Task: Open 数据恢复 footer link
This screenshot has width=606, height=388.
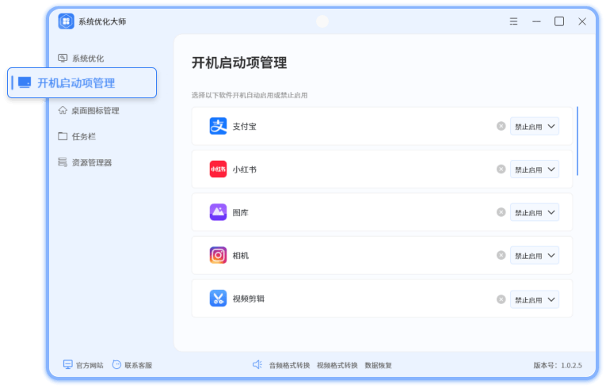Action: [379, 365]
